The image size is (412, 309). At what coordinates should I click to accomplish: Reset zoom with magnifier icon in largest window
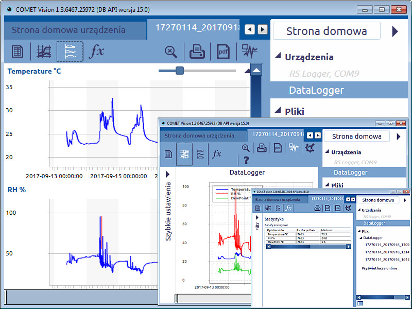point(171,51)
